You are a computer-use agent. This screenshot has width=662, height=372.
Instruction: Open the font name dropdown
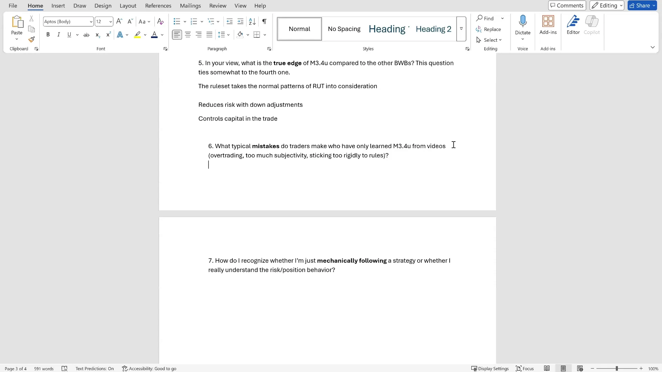[x=91, y=22]
